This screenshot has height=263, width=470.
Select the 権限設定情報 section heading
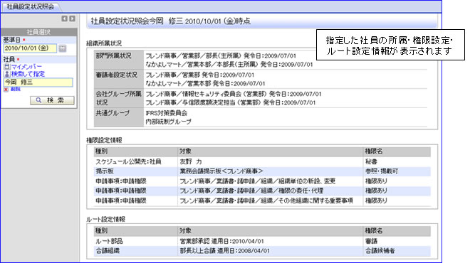104,140
